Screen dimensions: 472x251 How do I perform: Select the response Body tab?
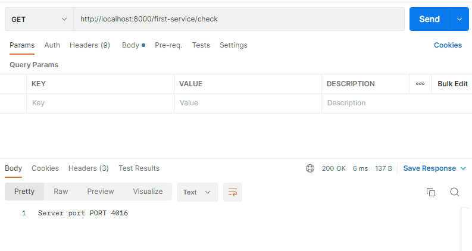[x=13, y=168]
